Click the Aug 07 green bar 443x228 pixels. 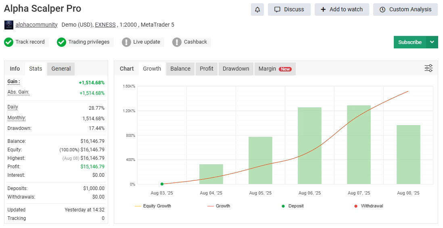pos(359,144)
